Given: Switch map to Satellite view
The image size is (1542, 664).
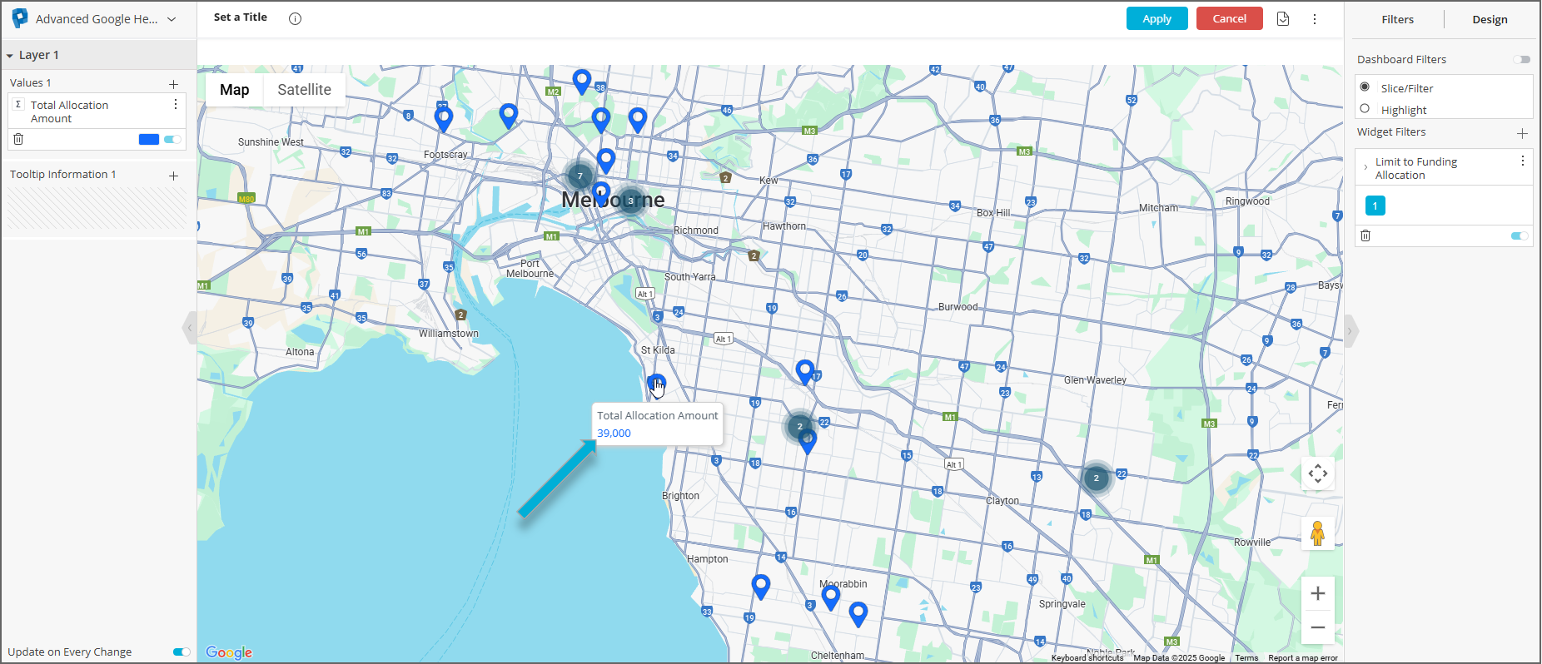Looking at the screenshot, I should (304, 90).
